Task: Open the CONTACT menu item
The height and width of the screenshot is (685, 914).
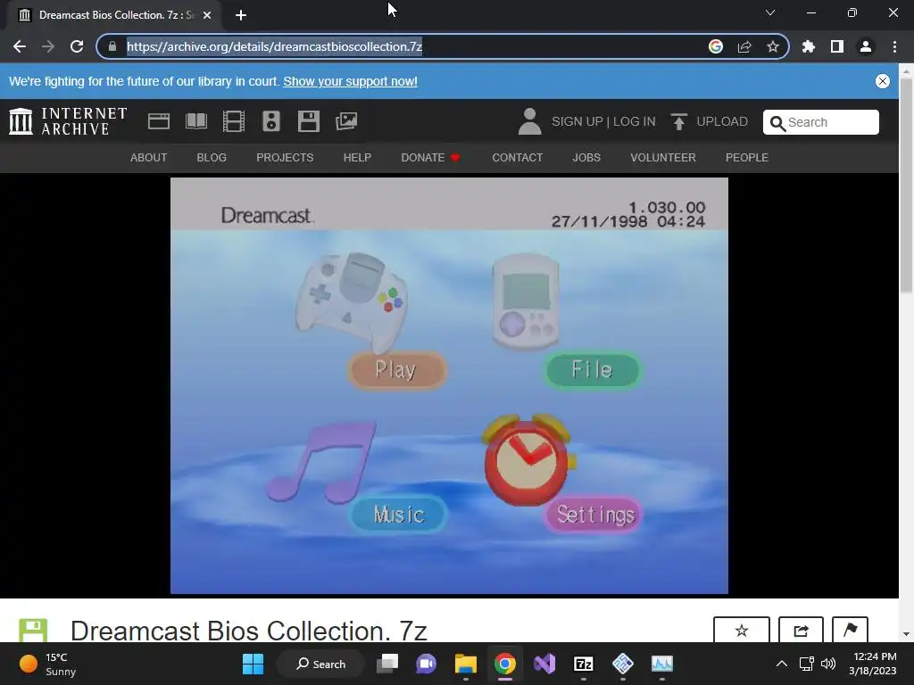Action: [517, 157]
